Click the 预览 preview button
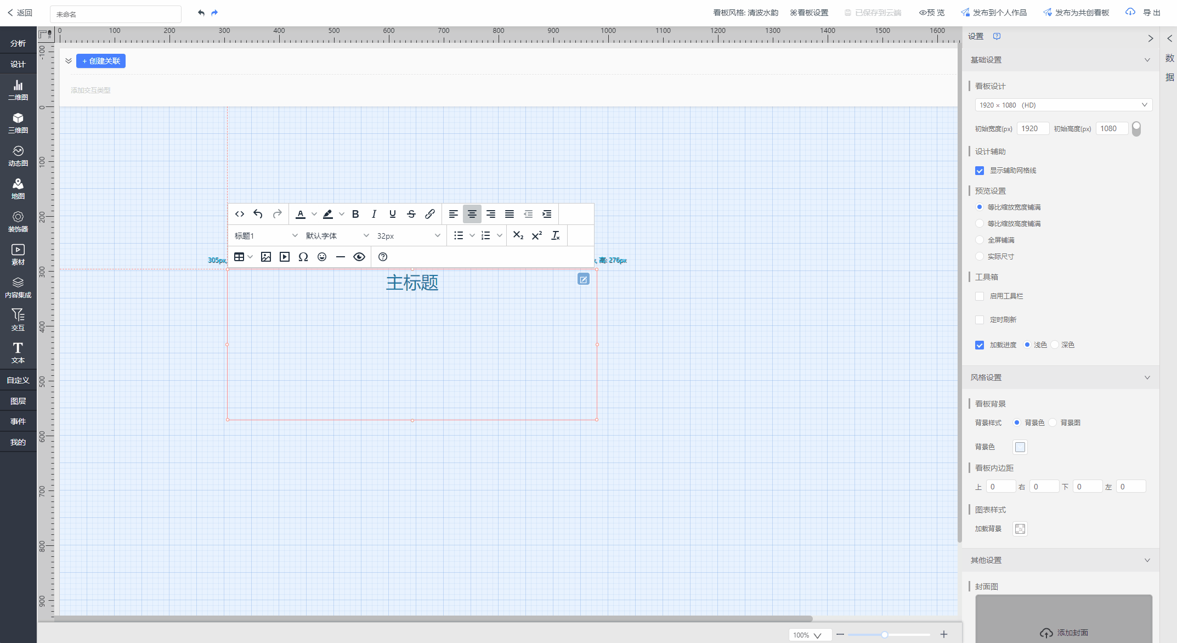 pyautogui.click(x=932, y=13)
